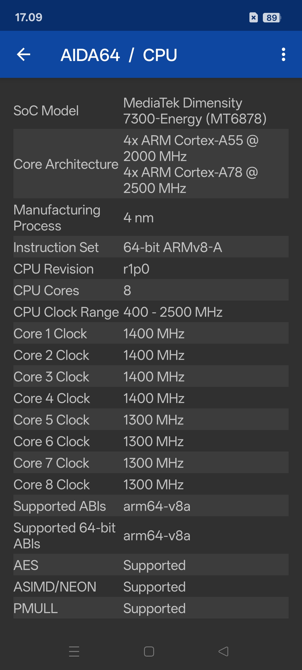Tap the home navigation button
Image resolution: width=302 pixels, height=670 pixels.
pyautogui.click(x=149, y=652)
